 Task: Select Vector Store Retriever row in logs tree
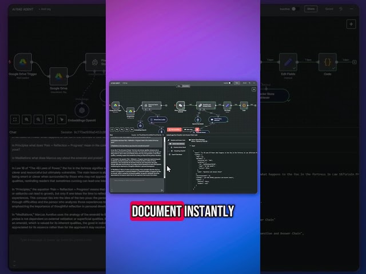pyautogui.click(x=177, y=144)
